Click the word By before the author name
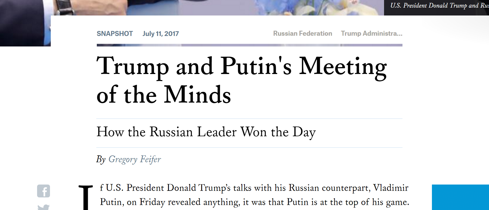Image resolution: width=489 pixels, height=210 pixels. tap(101, 159)
